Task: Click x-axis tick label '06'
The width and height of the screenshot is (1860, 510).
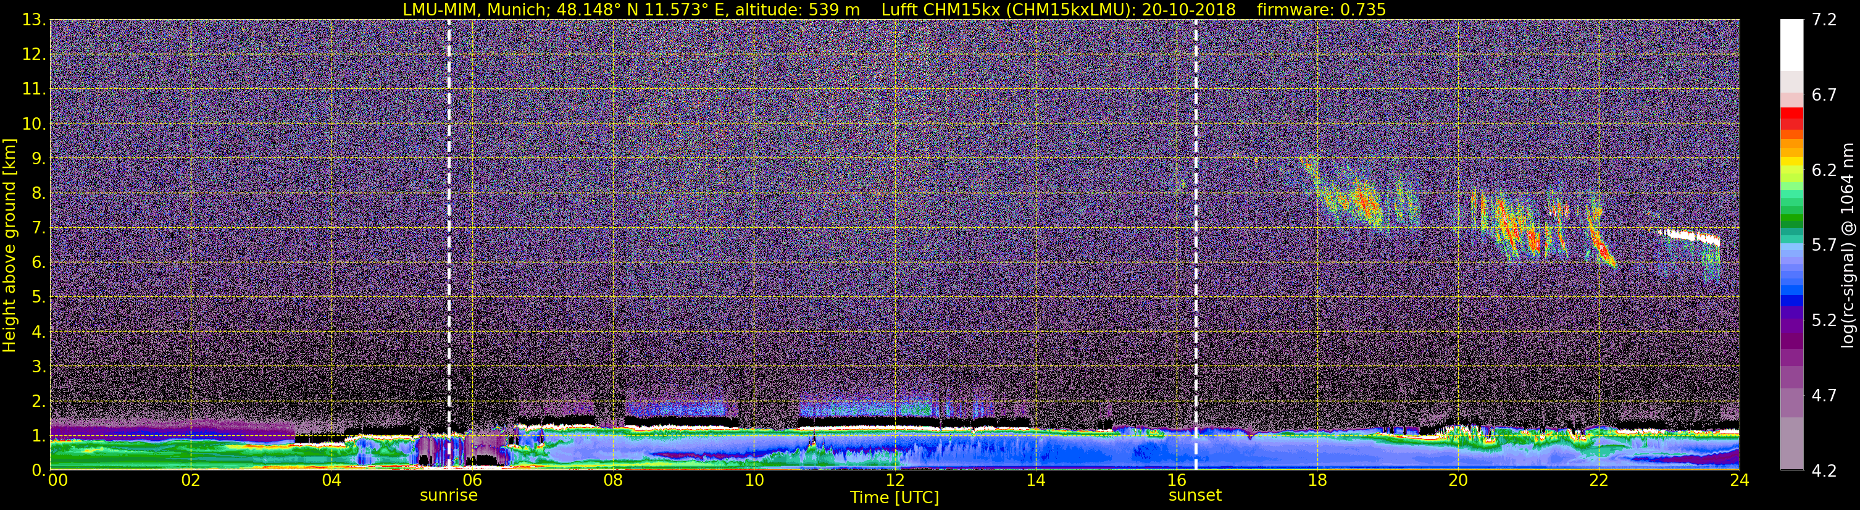Action: tap(472, 480)
